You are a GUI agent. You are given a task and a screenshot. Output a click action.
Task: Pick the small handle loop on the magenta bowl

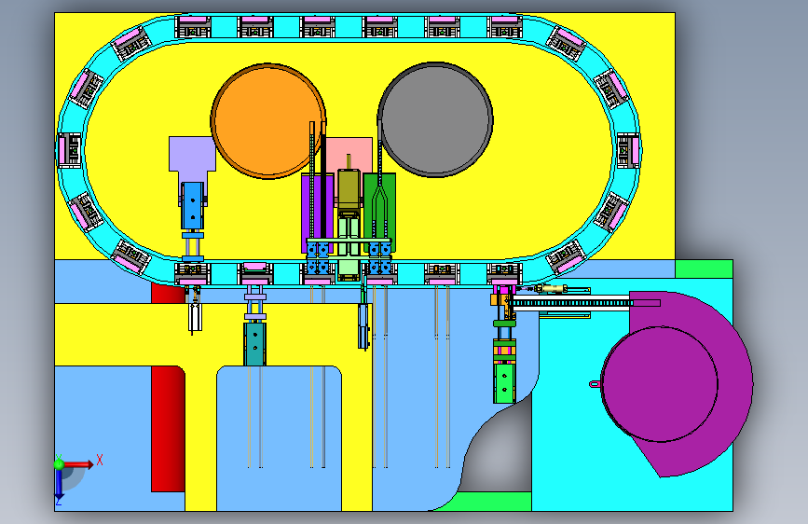pyautogui.click(x=595, y=384)
